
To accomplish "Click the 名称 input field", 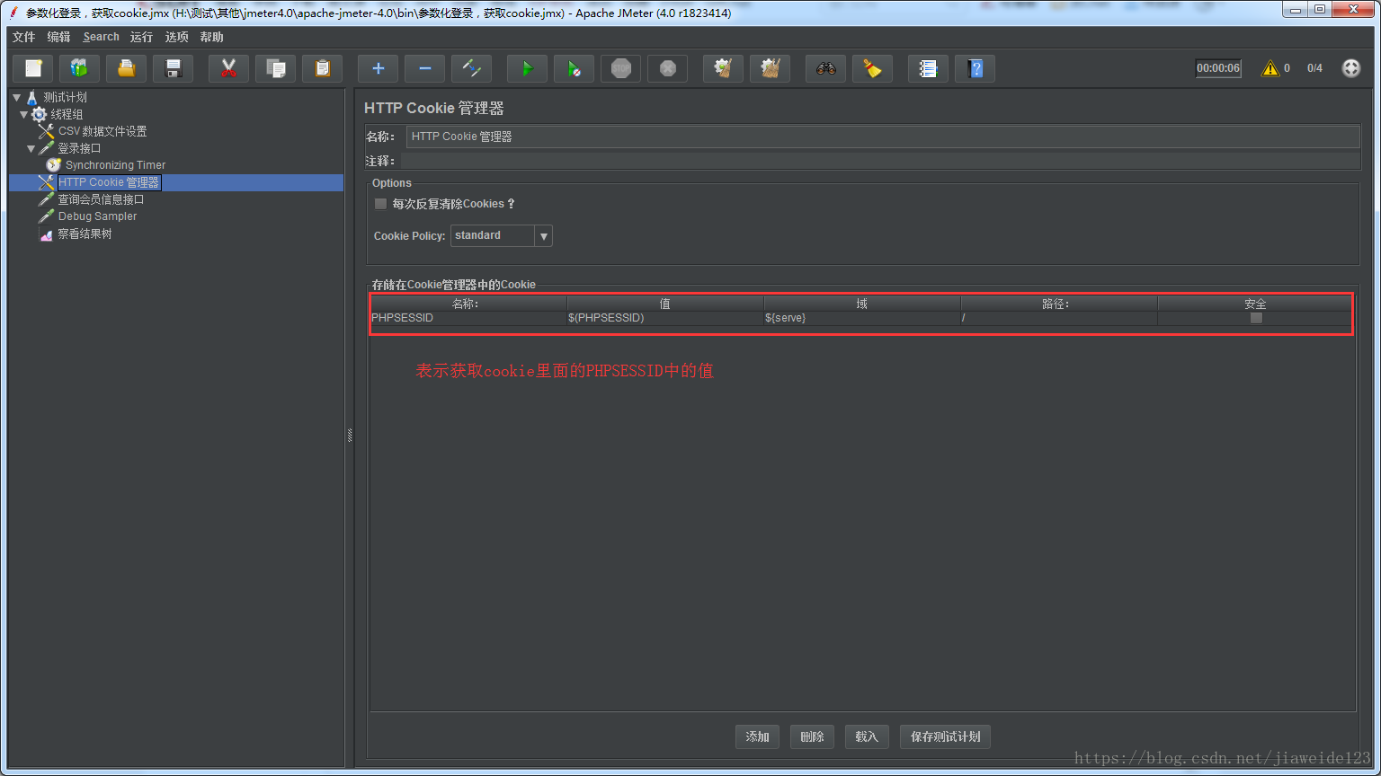I will pos(883,137).
